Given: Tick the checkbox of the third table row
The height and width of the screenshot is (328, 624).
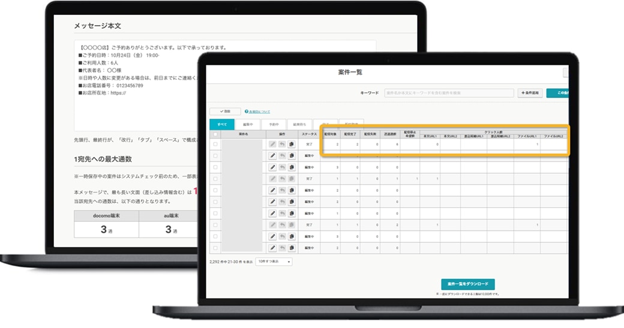Looking at the screenshot, I should click(215, 167).
